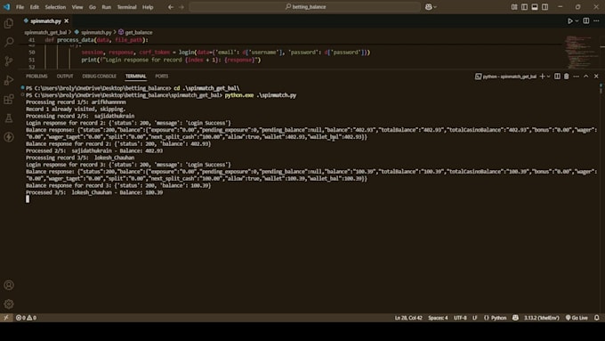
Task: Kill terminal with trash icon
Action: pyautogui.click(x=567, y=77)
